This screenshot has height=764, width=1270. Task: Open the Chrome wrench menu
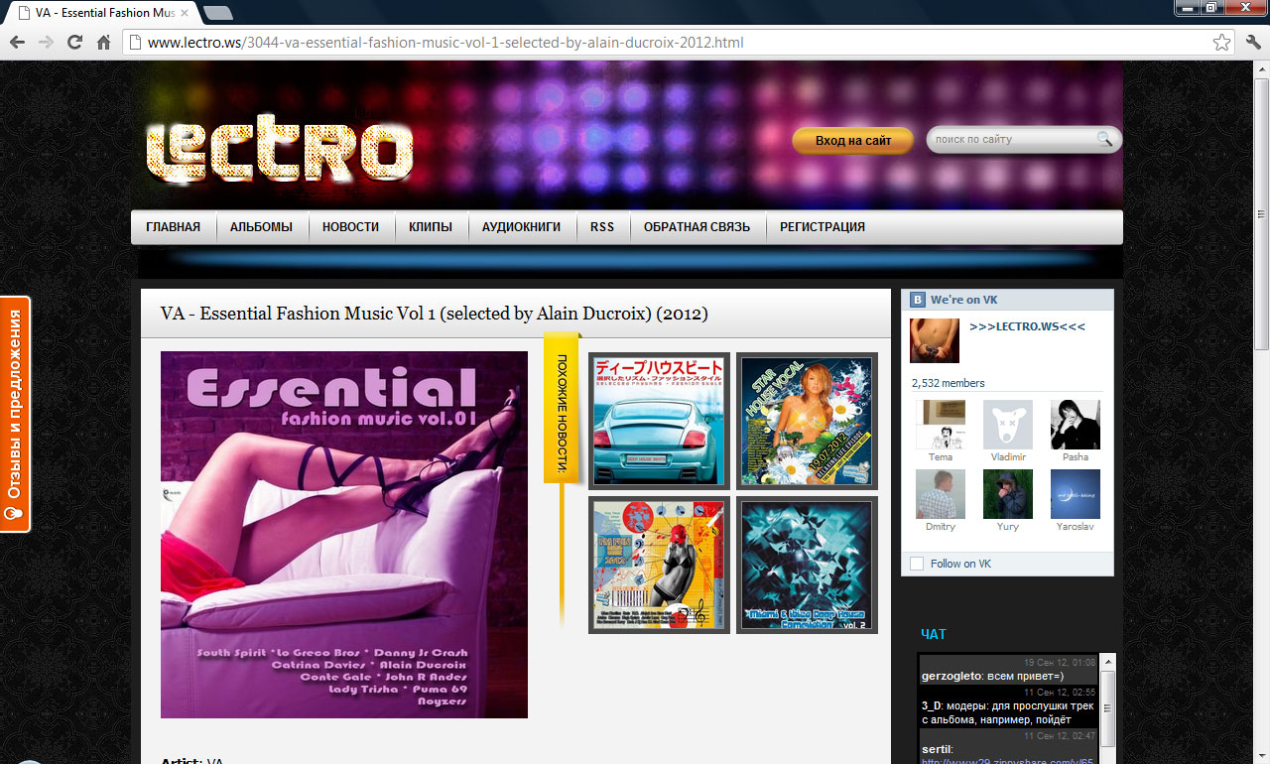pos(1252,43)
